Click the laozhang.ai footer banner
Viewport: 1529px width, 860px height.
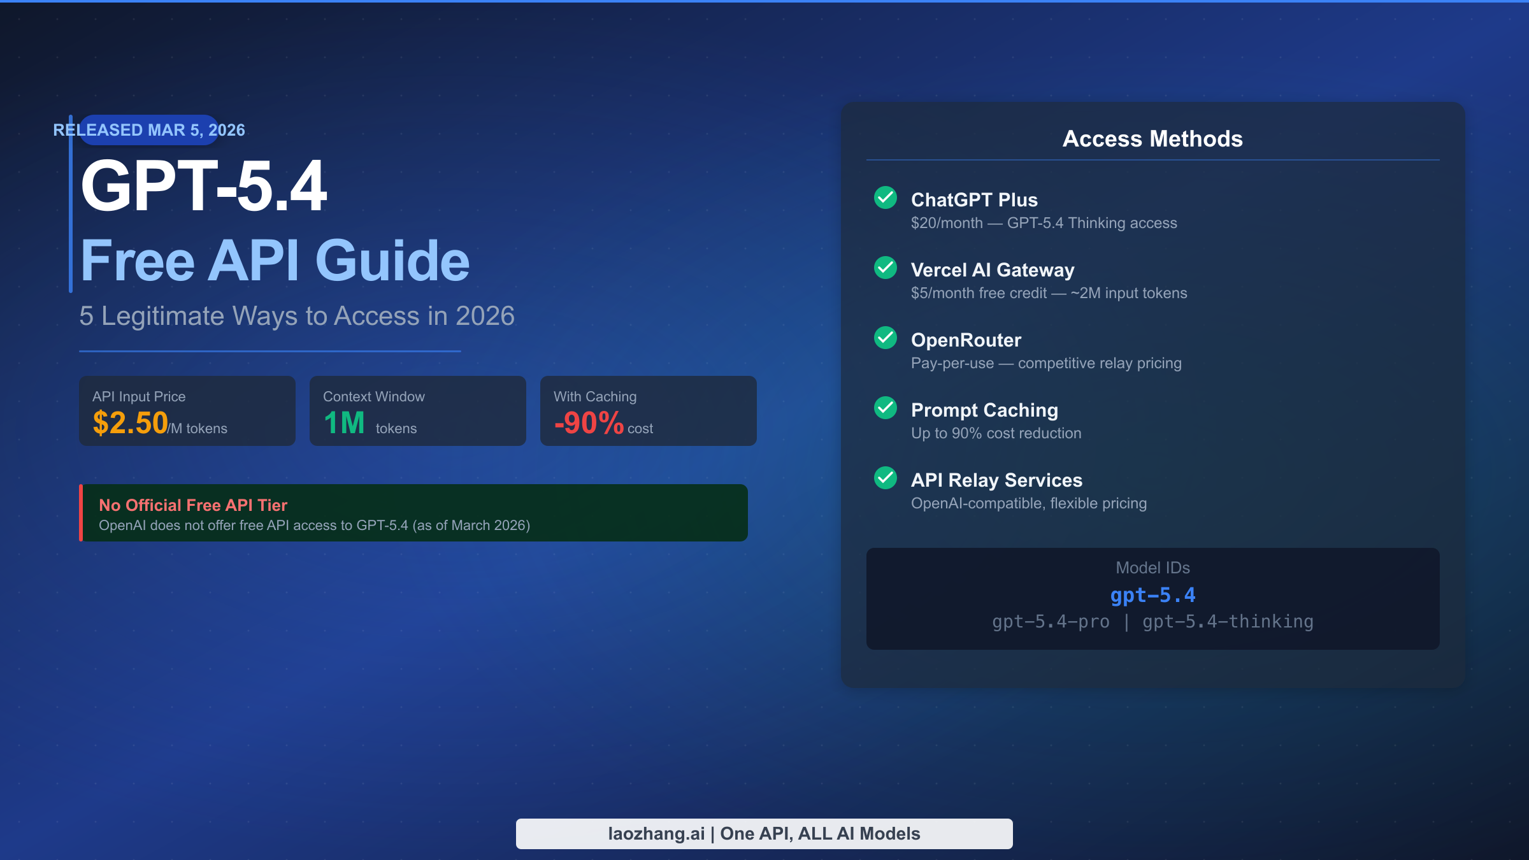764,833
